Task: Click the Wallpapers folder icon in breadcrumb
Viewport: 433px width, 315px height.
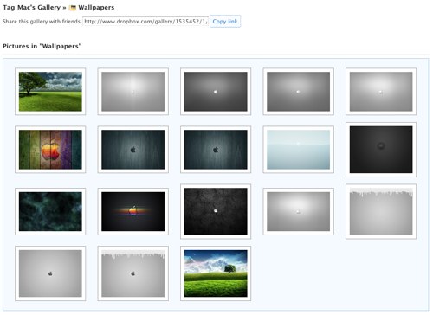Action: click(x=73, y=8)
